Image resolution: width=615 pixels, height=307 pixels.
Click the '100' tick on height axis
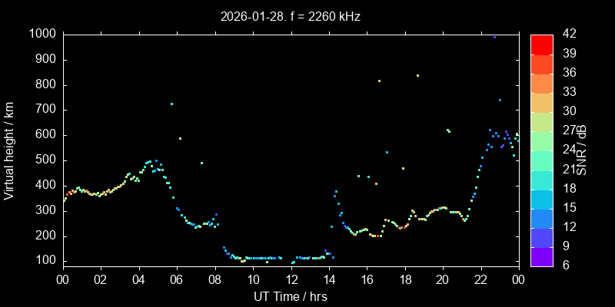coord(46,261)
